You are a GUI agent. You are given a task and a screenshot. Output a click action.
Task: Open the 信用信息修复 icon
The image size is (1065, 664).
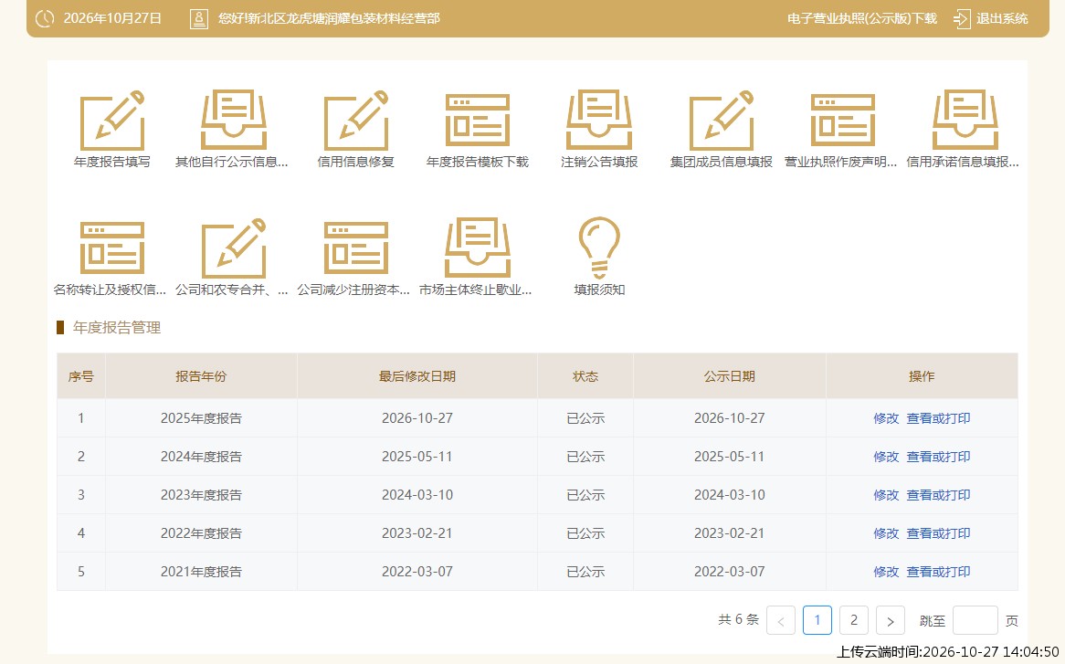click(356, 121)
